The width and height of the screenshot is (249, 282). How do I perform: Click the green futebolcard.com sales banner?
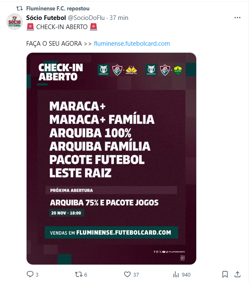pyautogui.click(x=111, y=232)
